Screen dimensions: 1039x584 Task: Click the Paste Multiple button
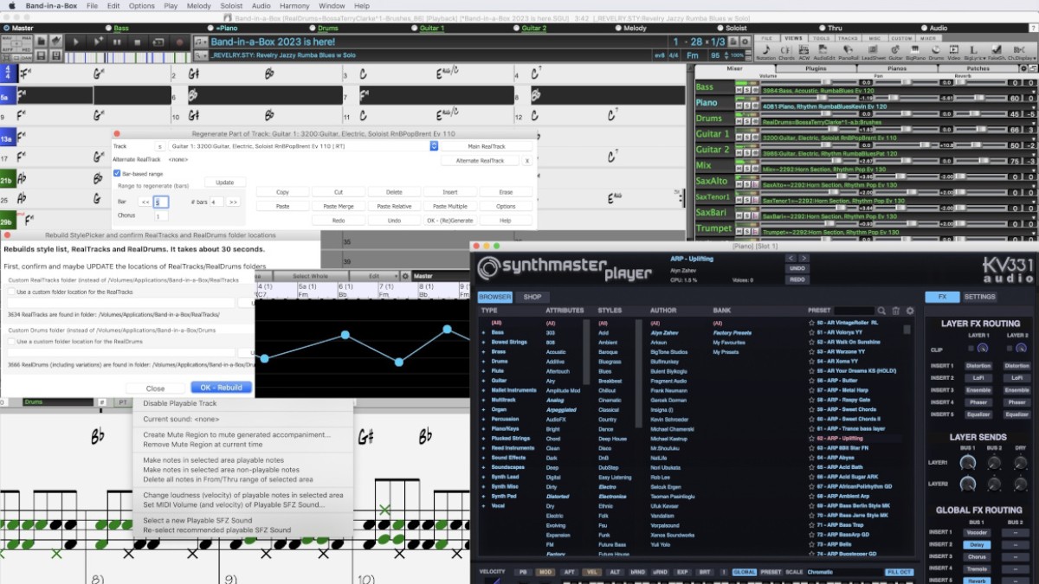452,206
